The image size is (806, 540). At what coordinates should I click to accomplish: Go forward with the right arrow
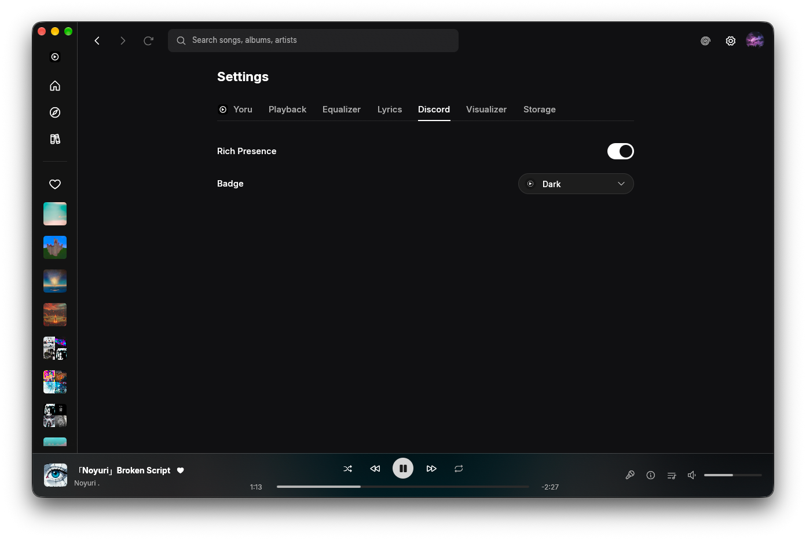coord(123,41)
